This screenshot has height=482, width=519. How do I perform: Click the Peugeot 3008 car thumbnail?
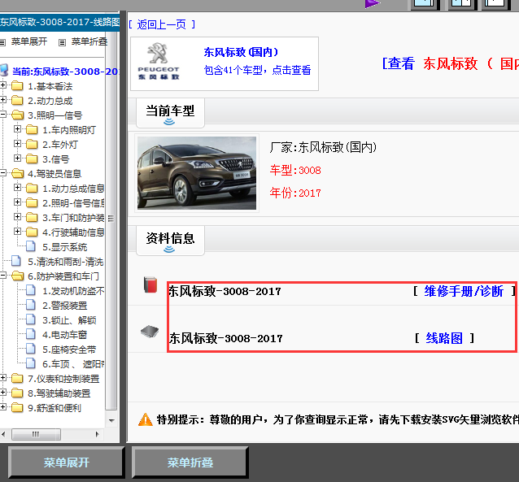[x=197, y=173]
